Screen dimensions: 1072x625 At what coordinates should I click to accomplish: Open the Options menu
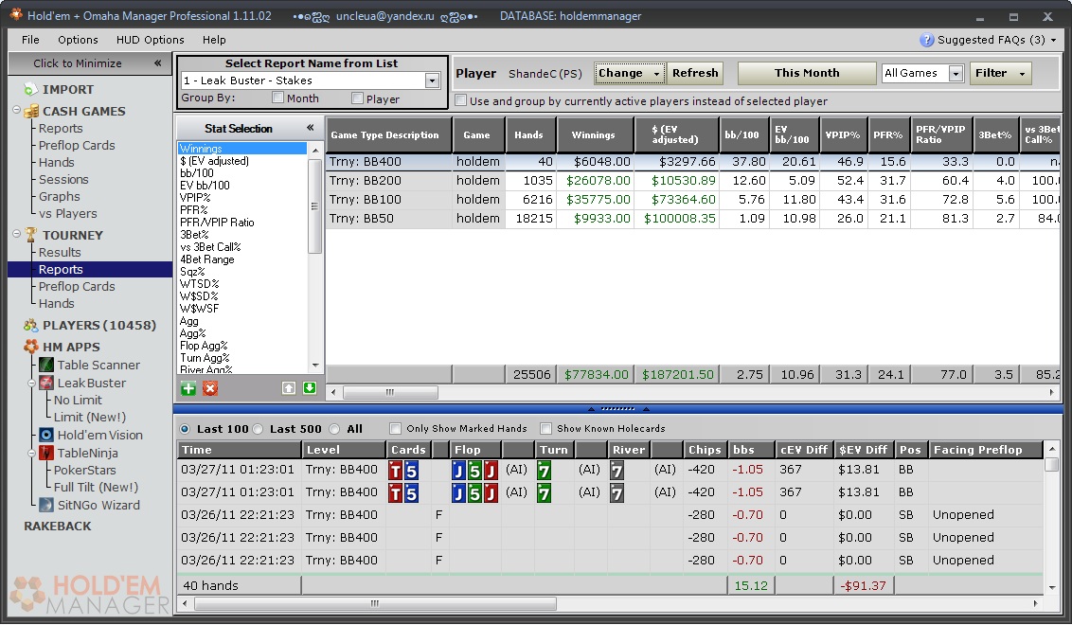[78, 40]
